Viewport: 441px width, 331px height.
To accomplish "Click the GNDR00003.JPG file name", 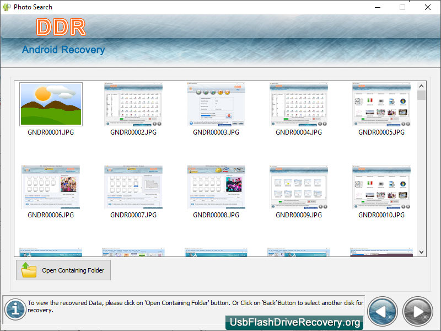I will click(x=216, y=132).
